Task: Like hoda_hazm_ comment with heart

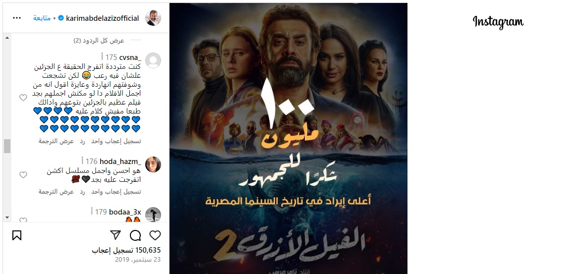Action: pos(23,175)
